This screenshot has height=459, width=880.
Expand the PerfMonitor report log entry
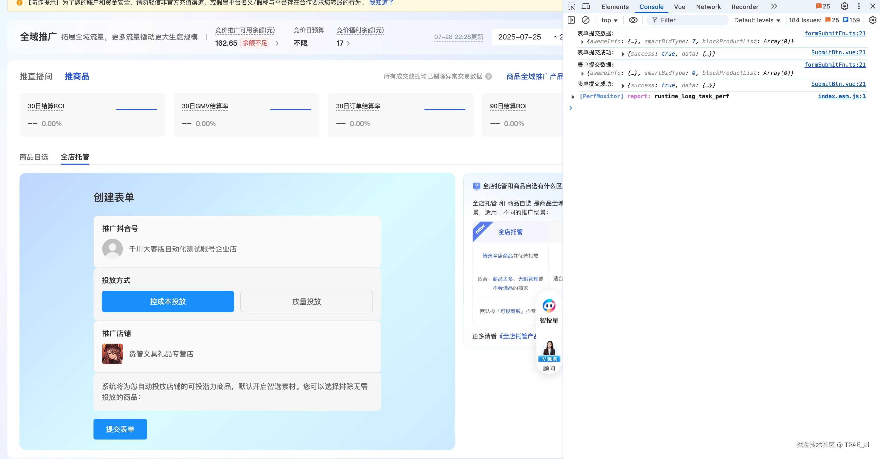(573, 96)
